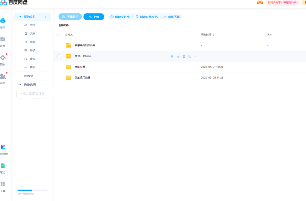Open 同步 sync in the left sidebar
This screenshot has width=306, height=201.
(x=3, y=60)
